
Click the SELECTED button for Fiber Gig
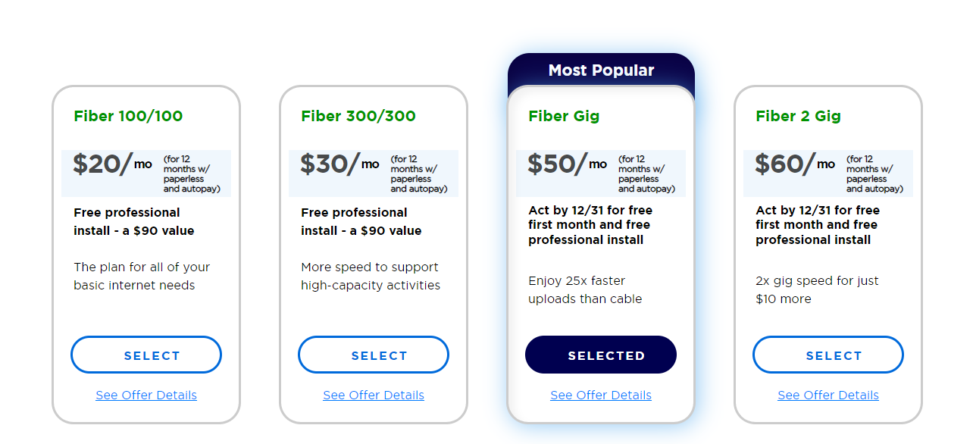click(x=600, y=355)
